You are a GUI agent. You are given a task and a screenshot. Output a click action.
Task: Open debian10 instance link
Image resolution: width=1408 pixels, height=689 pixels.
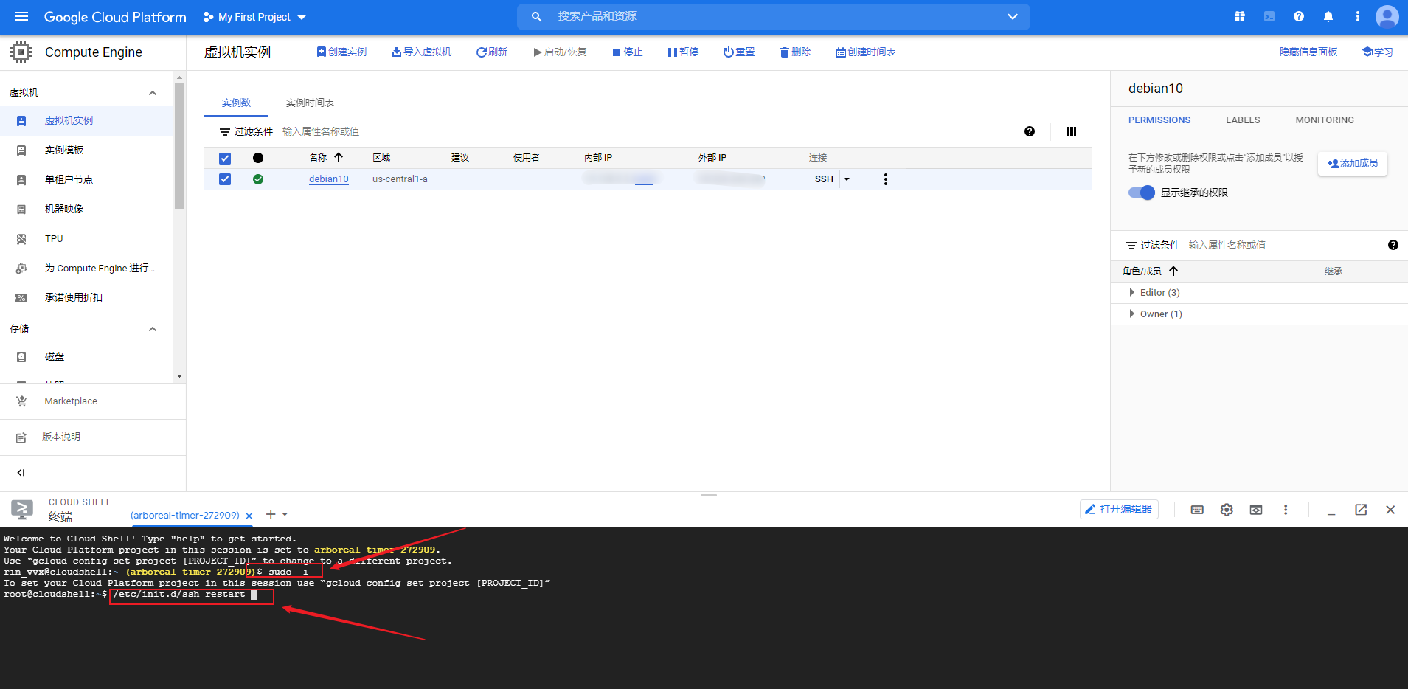point(329,179)
